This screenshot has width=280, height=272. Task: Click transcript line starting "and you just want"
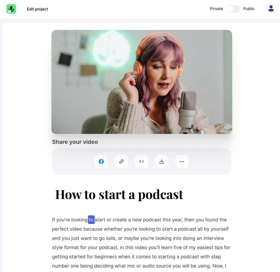point(138,238)
